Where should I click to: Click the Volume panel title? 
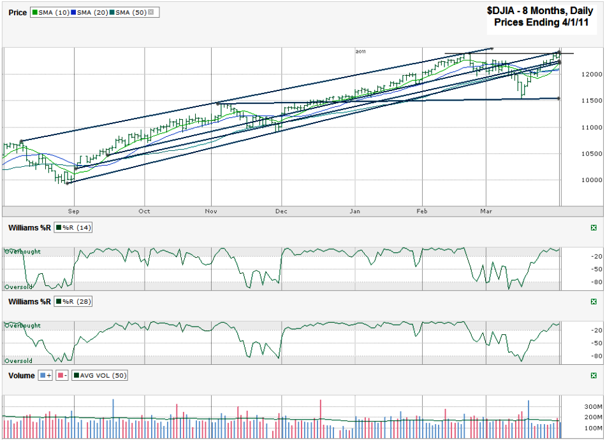[x=22, y=376]
